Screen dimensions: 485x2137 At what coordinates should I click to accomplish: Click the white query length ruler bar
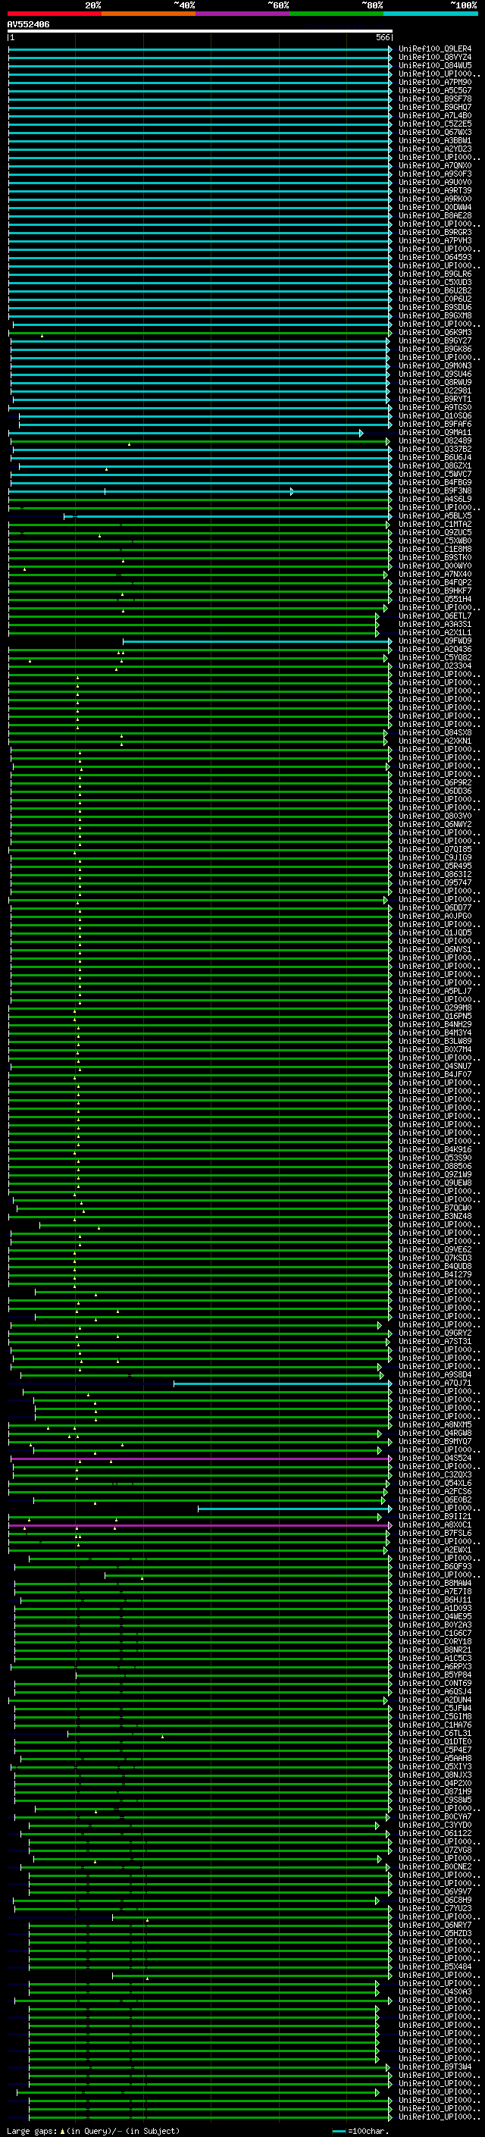[x=200, y=32]
